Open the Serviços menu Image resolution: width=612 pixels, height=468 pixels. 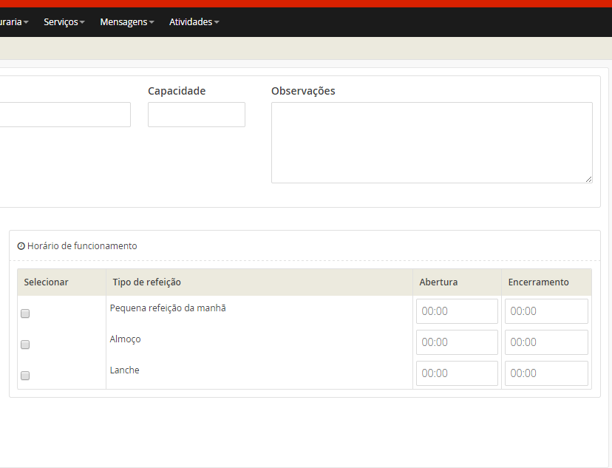pos(64,22)
